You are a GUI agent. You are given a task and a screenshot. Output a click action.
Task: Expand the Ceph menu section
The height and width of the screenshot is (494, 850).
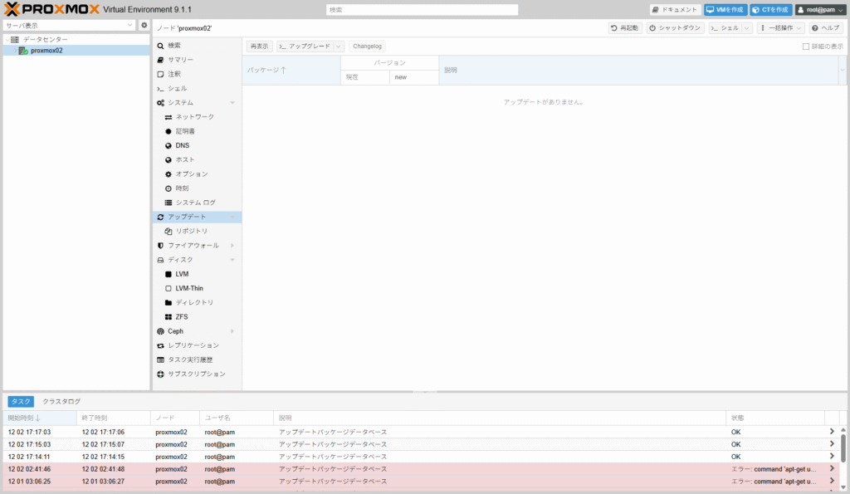232,331
